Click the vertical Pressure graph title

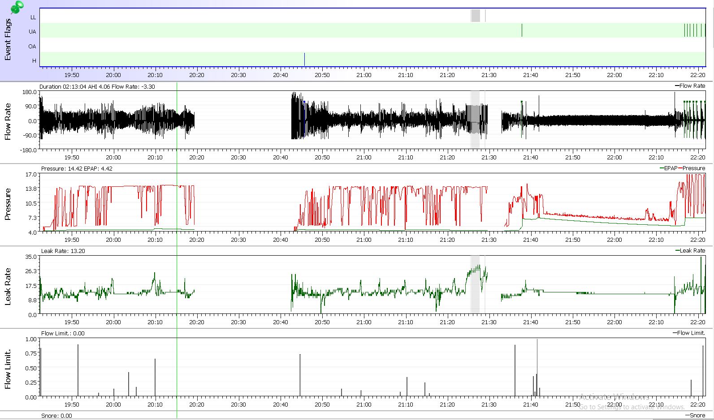pos(8,204)
